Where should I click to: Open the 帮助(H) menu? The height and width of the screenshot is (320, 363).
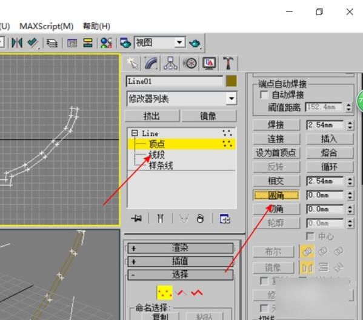click(x=96, y=26)
